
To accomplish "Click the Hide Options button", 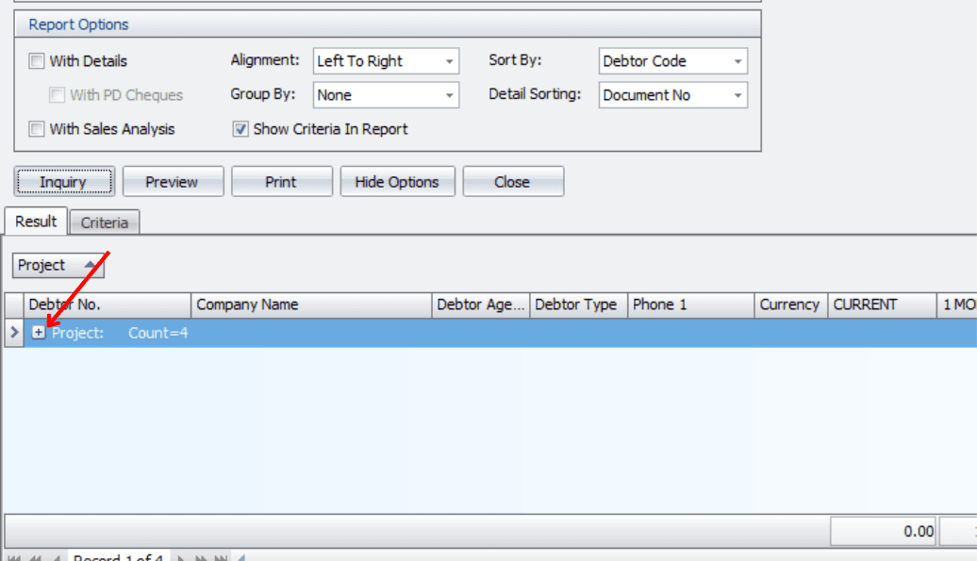I will 397,182.
